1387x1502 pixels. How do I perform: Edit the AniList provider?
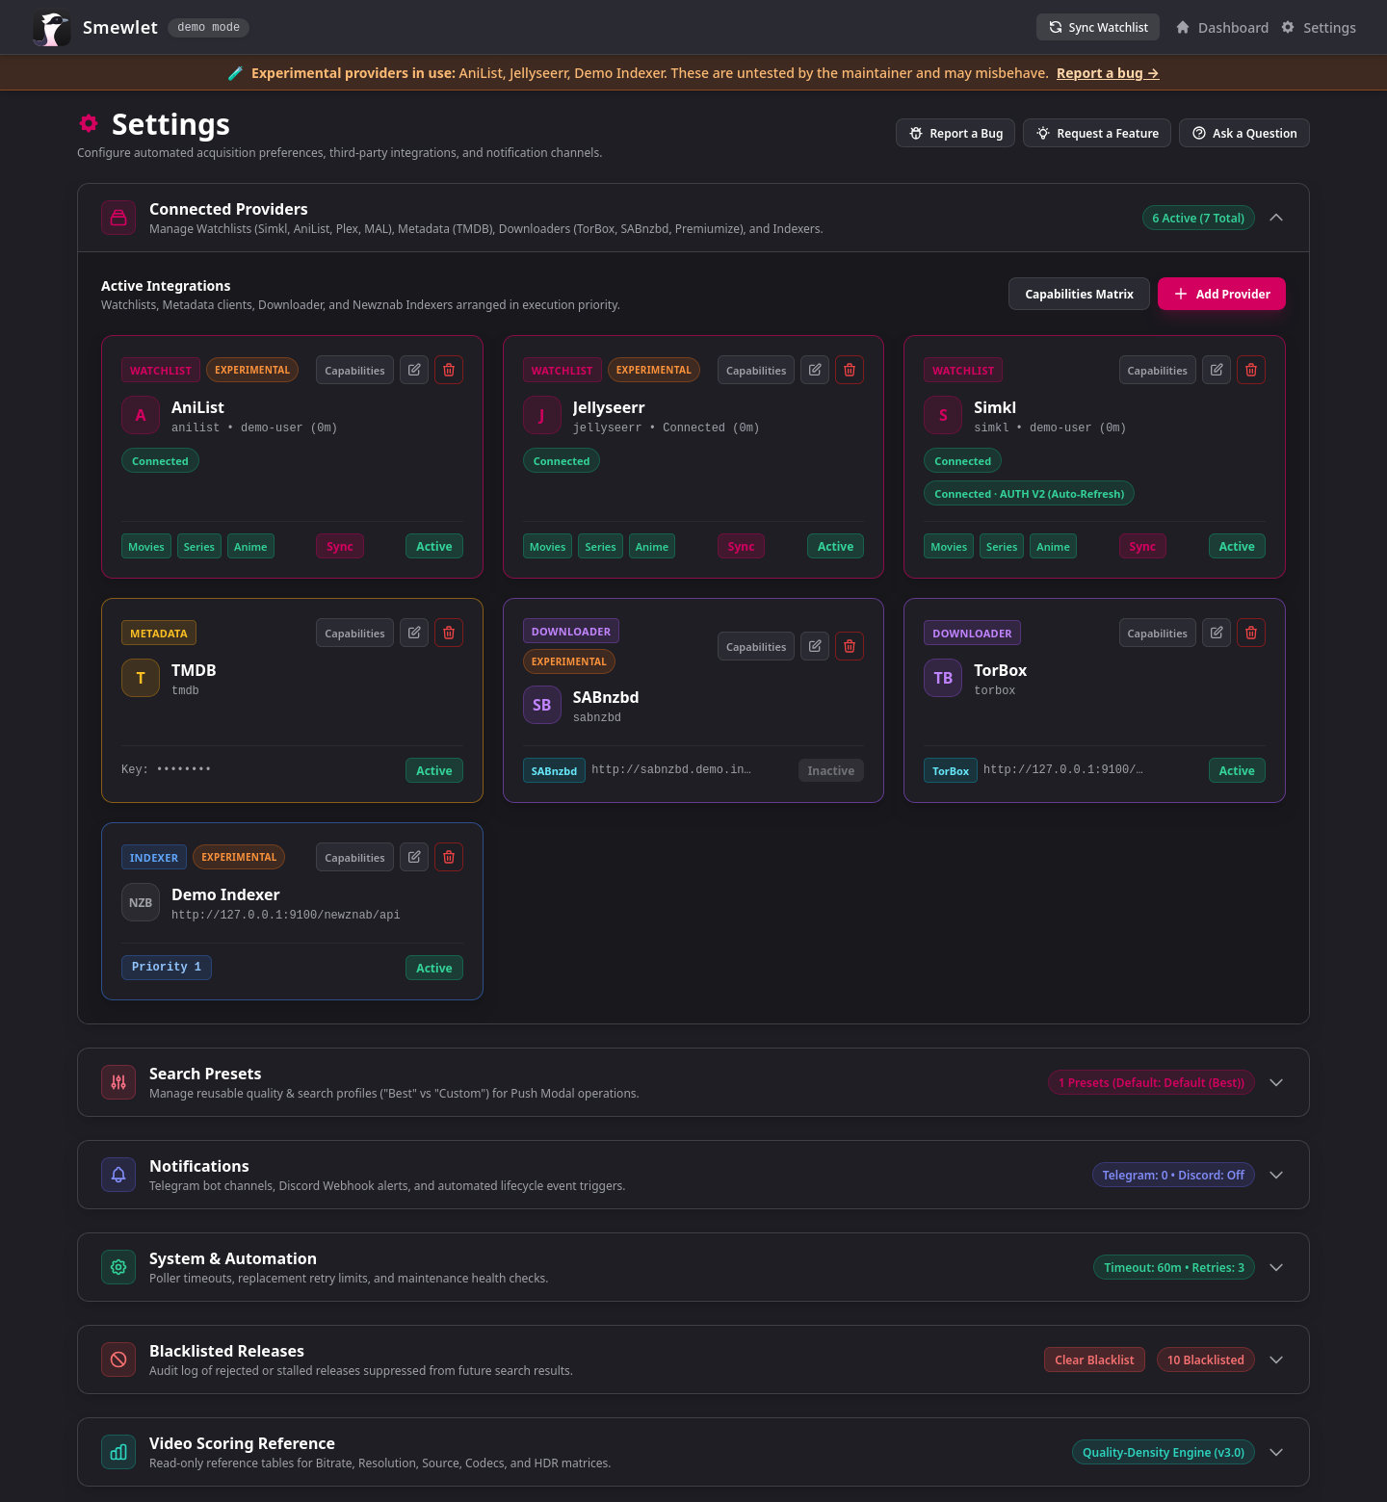pos(414,370)
